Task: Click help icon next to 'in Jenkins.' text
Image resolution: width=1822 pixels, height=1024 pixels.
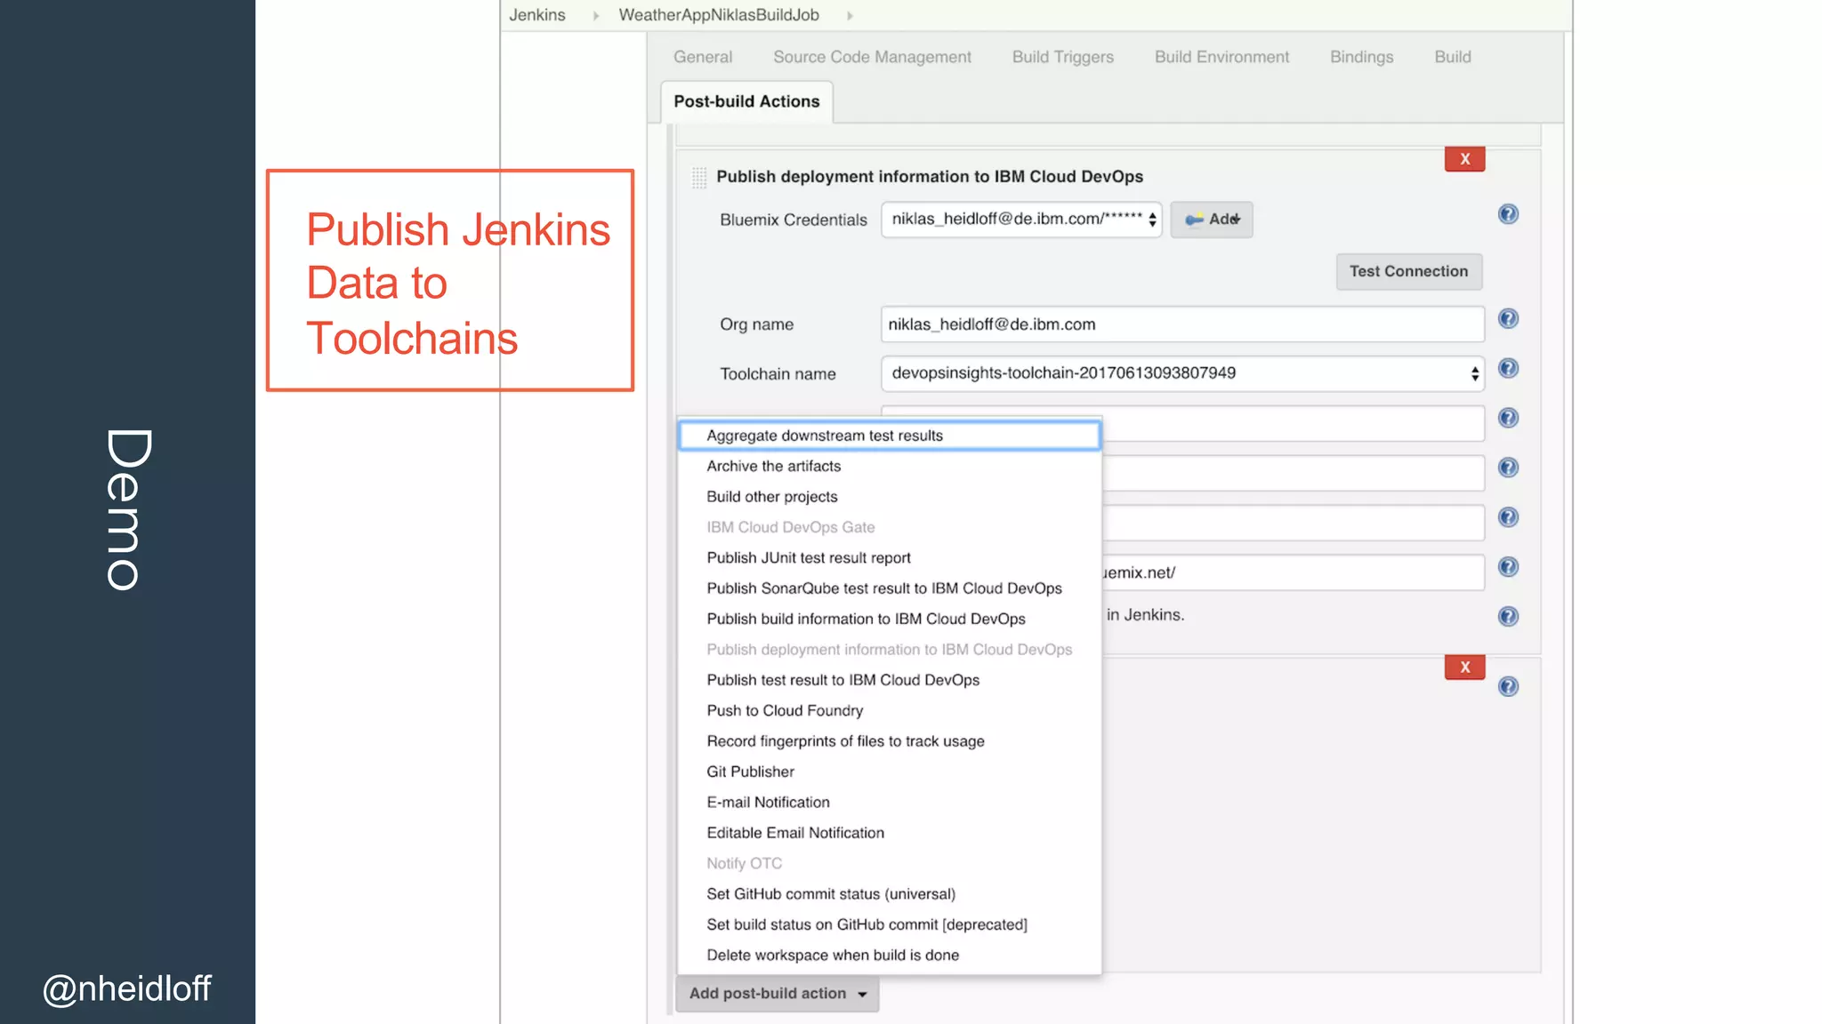Action: 1508,617
